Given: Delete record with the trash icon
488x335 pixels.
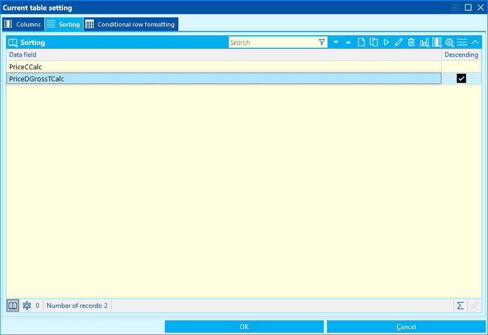Looking at the screenshot, I should pos(411,42).
